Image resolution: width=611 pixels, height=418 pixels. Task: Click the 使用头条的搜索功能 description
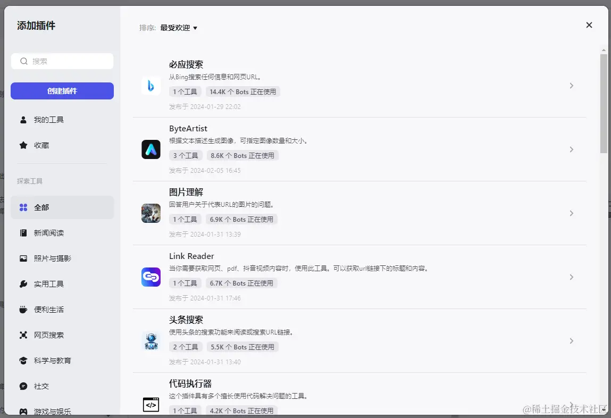[x=232, y=332]
